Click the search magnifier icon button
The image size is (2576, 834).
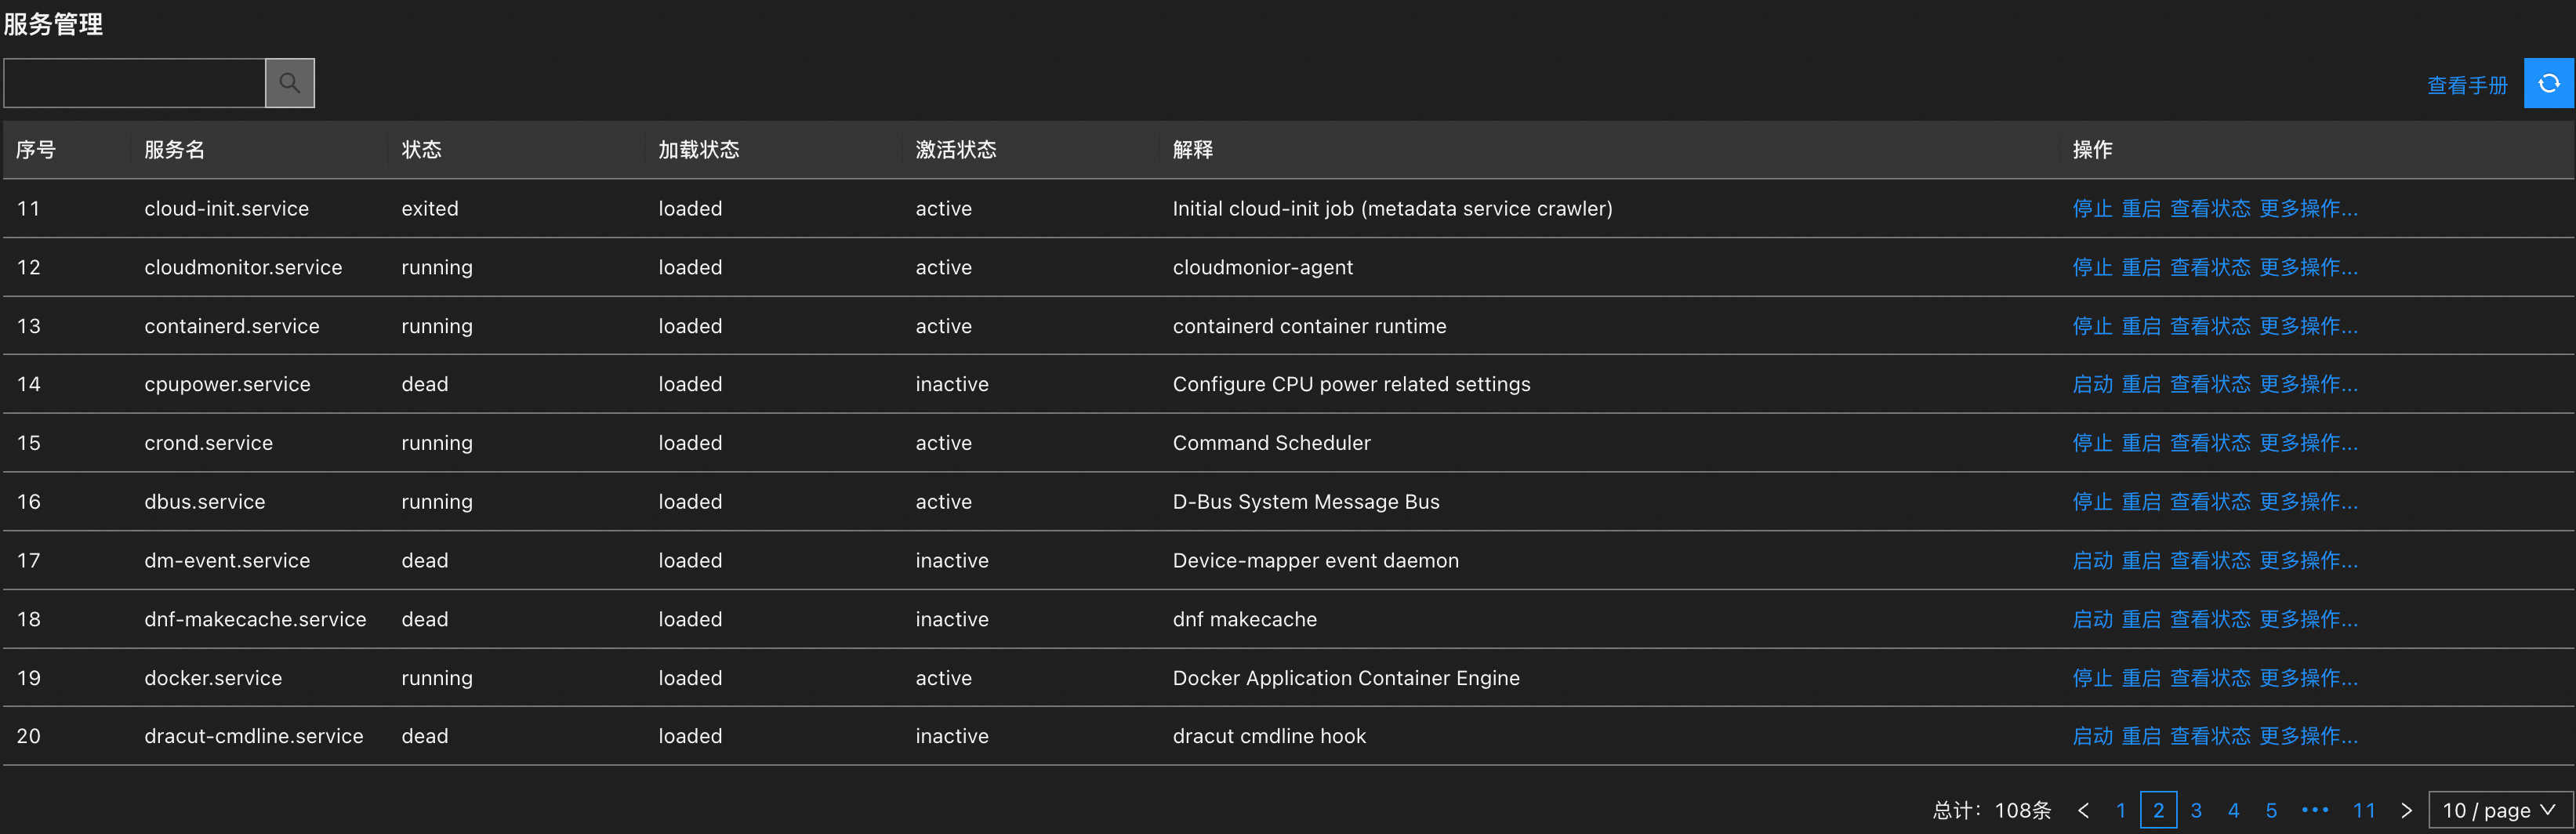click(289, 83)
